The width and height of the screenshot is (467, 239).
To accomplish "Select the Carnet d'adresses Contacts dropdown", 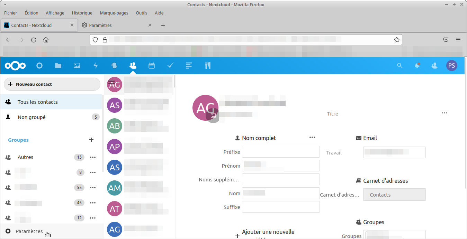I will (x=394, y=195).
